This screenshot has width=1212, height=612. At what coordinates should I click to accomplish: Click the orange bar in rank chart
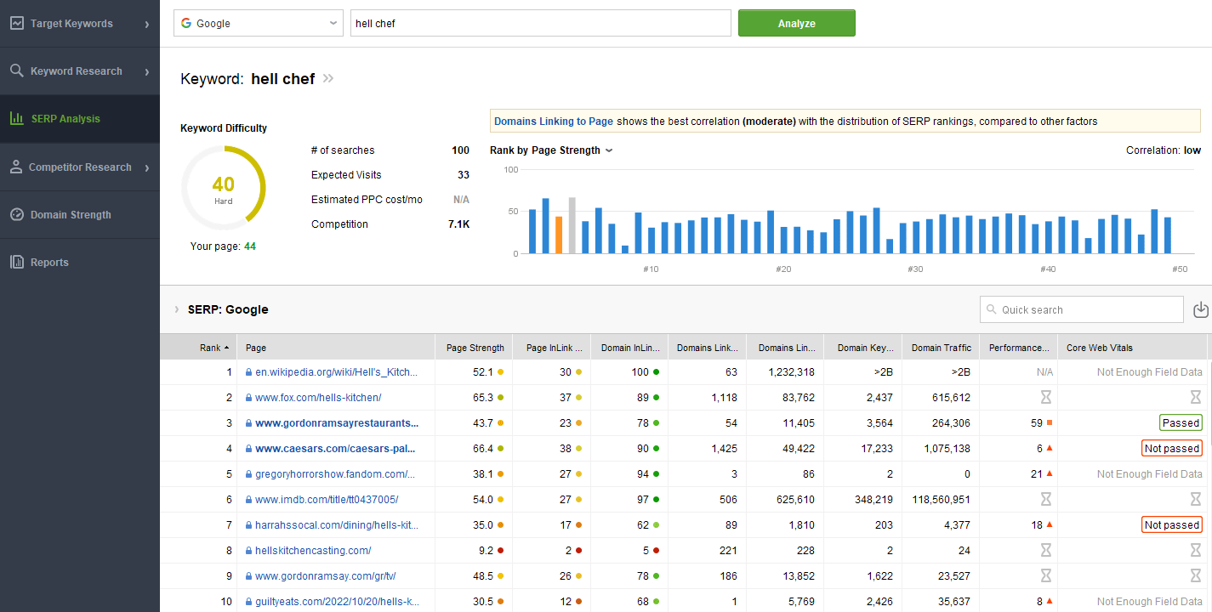559,235
